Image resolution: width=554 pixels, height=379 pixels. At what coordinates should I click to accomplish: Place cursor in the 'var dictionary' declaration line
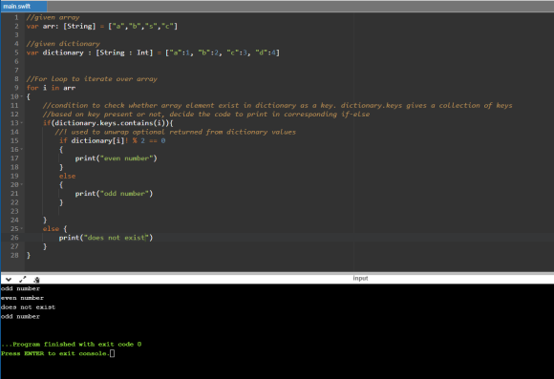153,53
